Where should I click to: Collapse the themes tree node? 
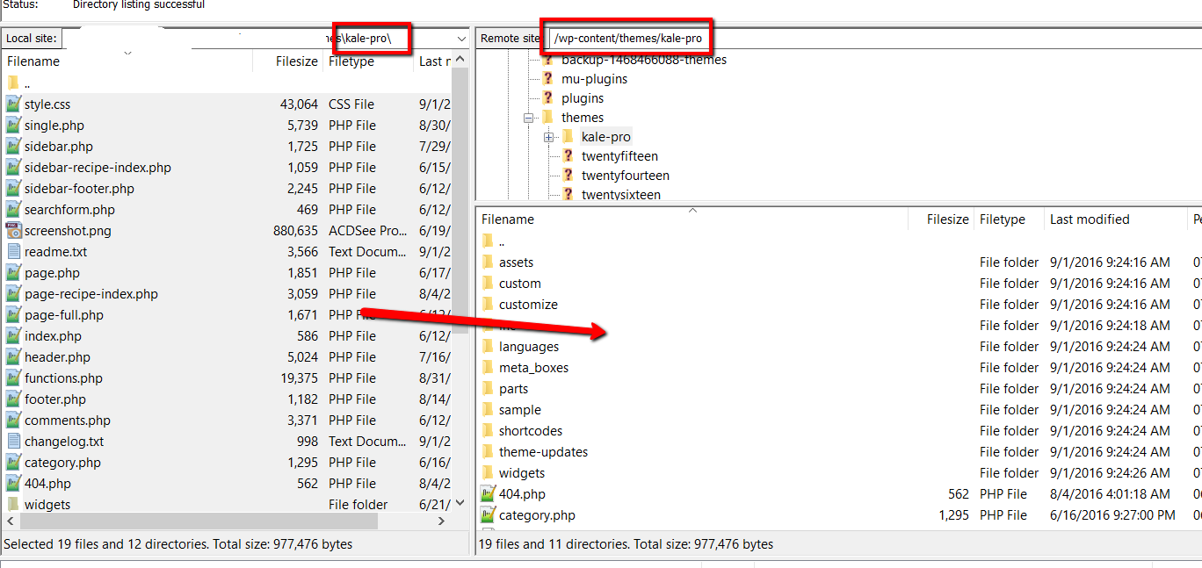(x=529, y=118)
